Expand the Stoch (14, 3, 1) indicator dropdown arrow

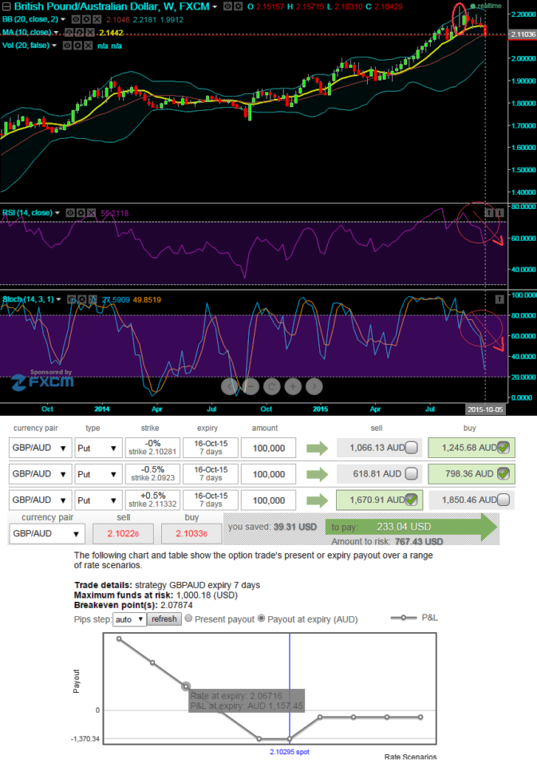coord(58,299)
